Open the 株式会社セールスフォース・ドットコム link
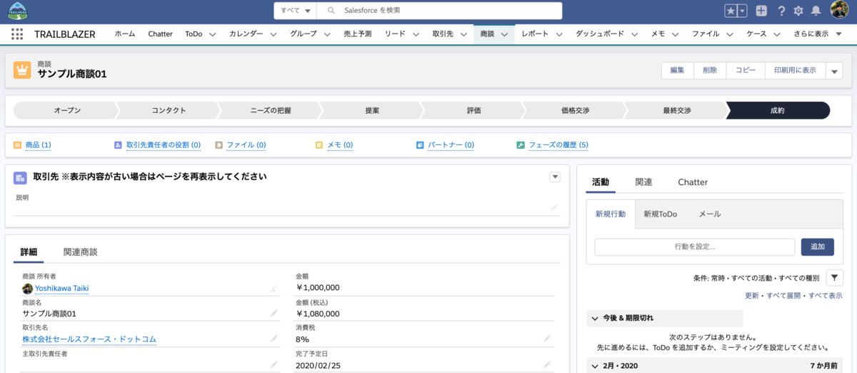Image resolution: width=857 pixels, height=373 pixels. [x=89, y=339]
